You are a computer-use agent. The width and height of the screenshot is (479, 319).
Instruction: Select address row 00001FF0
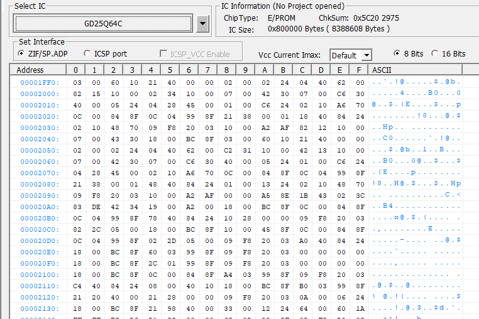pos(40,82)
